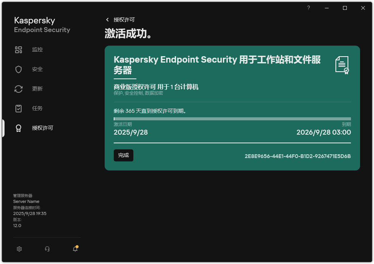Maximize the Kaspersky window

coord(345,8)
